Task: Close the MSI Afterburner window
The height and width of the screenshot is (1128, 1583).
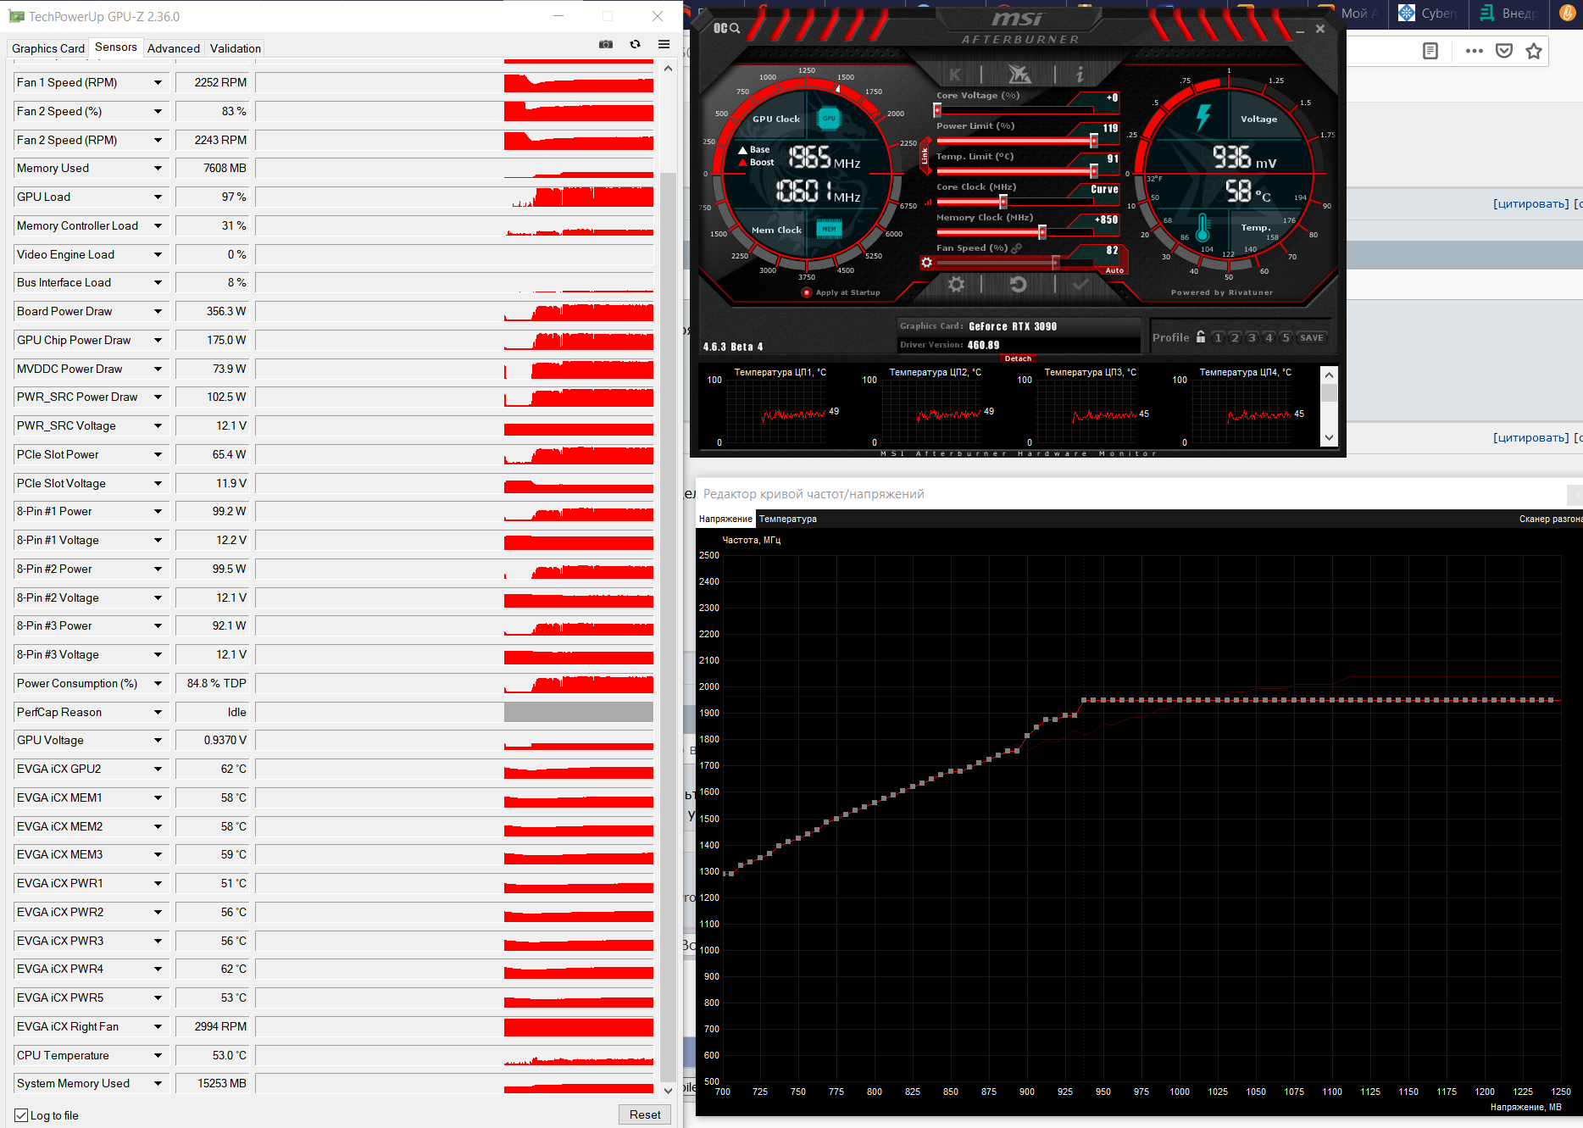Action: coord(1320,29)
